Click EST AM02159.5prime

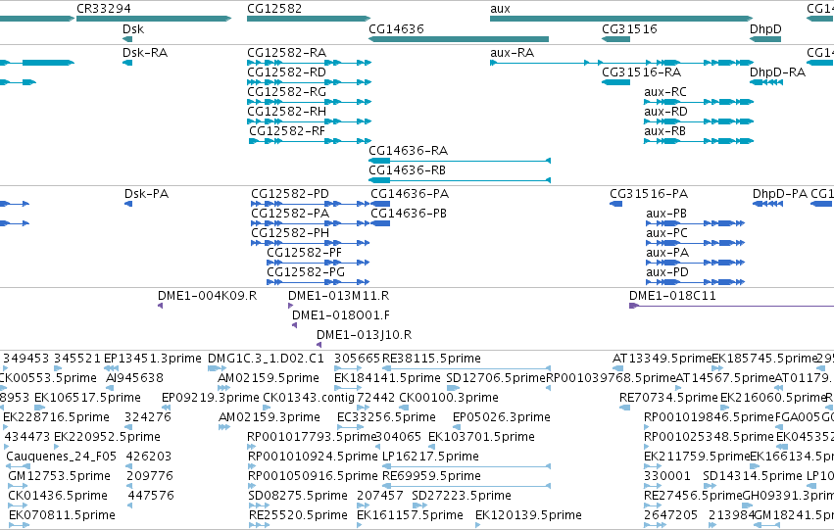[269, 378]
